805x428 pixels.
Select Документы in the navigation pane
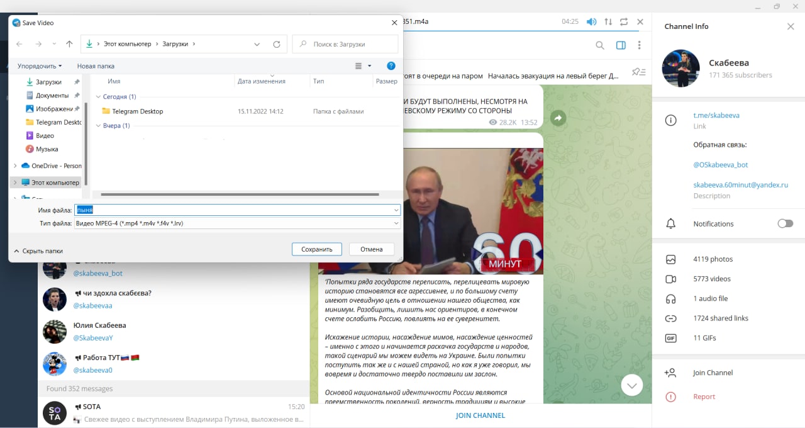tap(52, 95)
